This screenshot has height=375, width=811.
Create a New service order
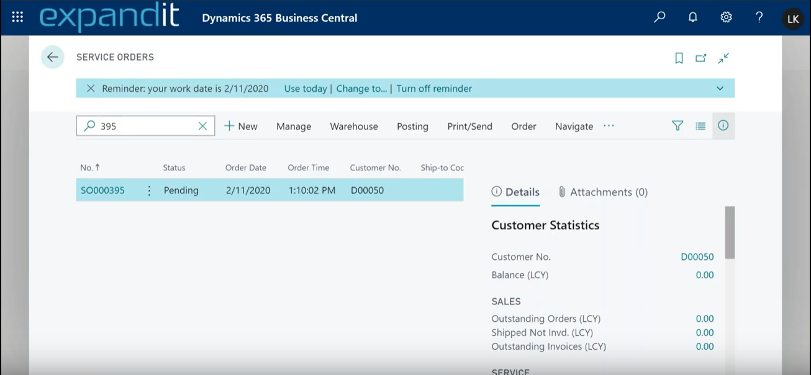(241, 126)
